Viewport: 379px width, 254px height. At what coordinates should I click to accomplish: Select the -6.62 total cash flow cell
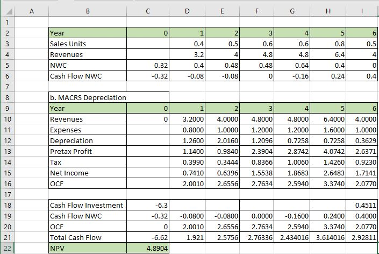point(148,237)
